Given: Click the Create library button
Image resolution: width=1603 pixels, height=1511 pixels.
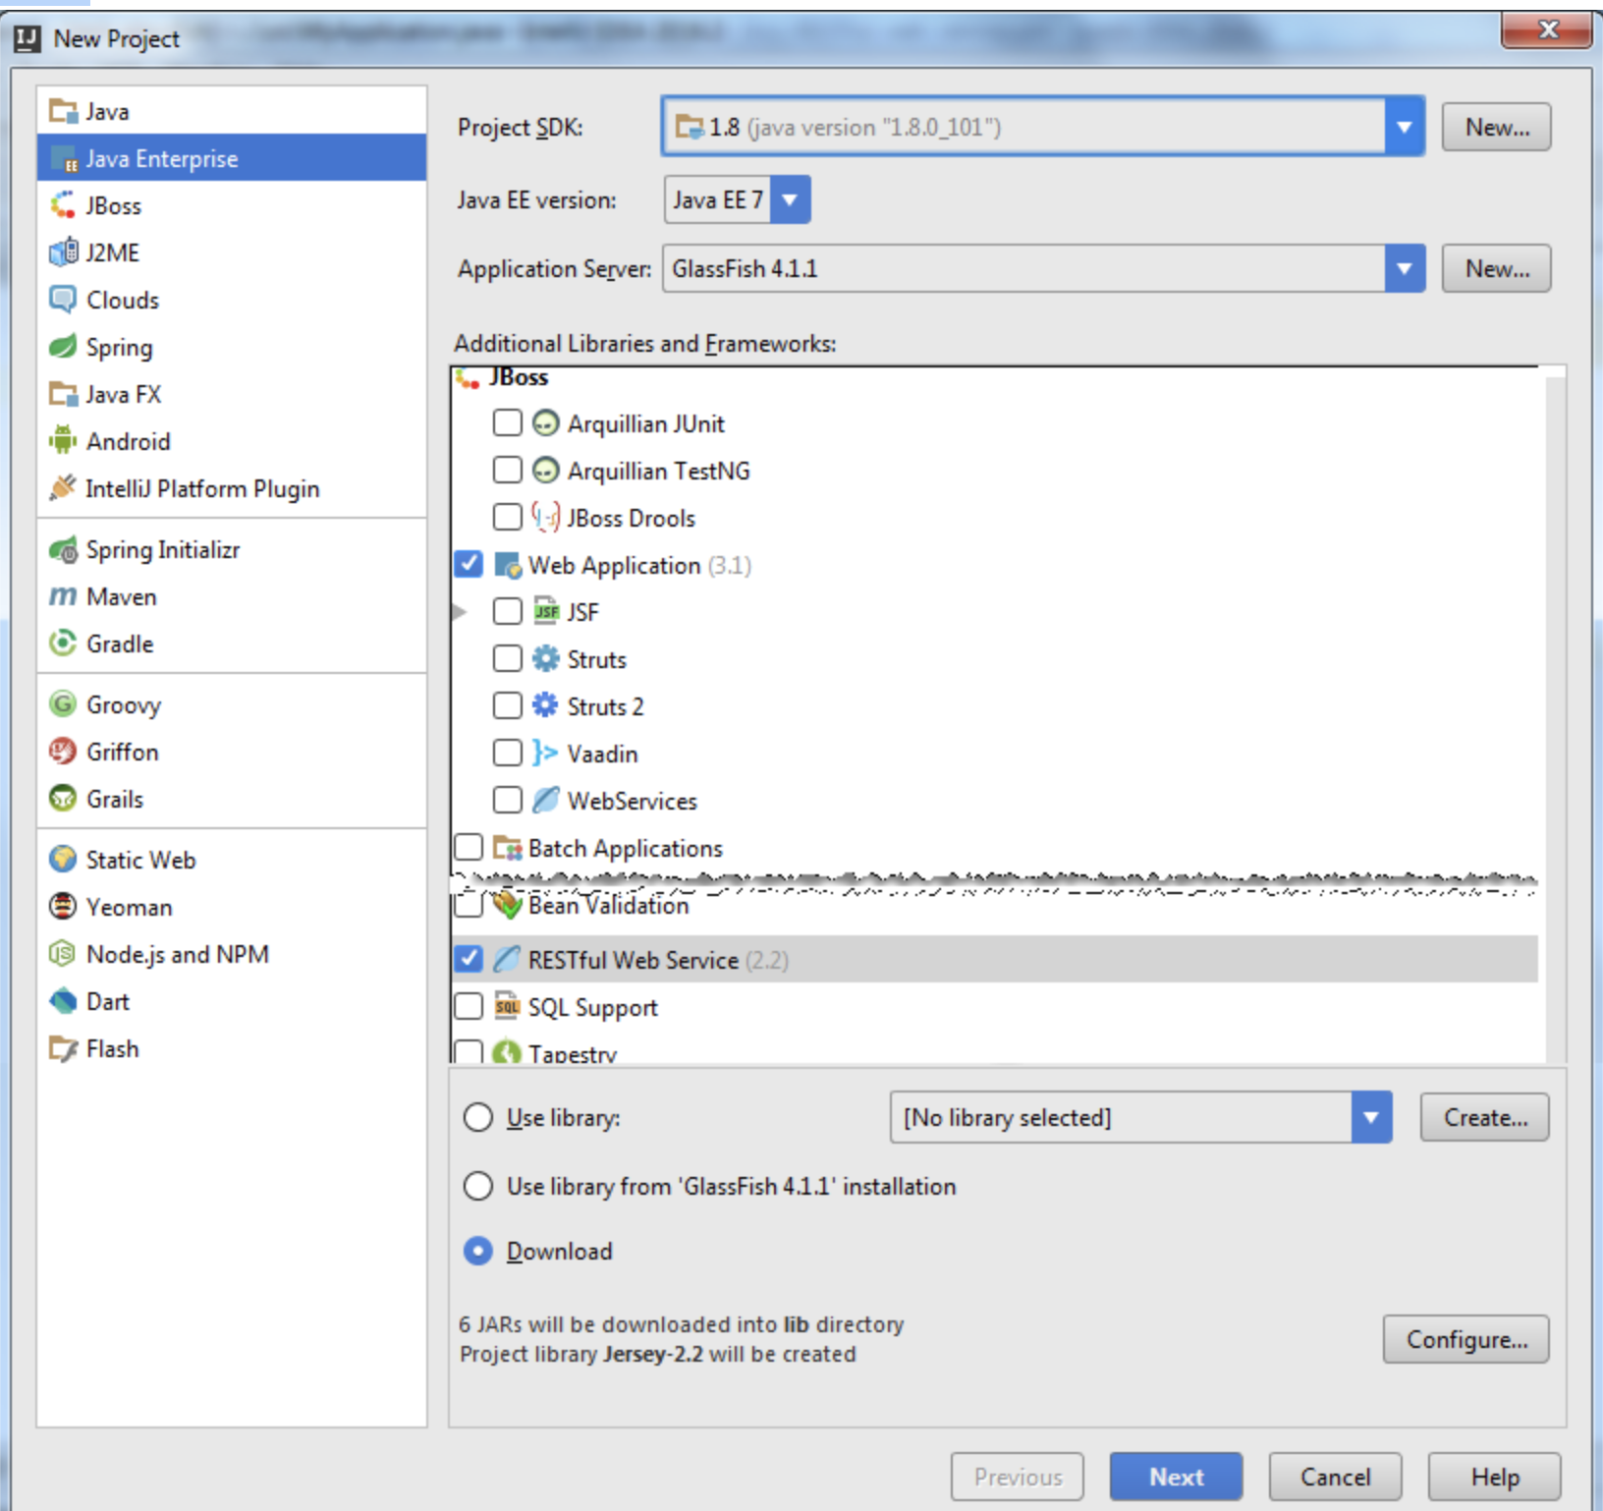Looking at the screenshot, I should point(1485,1118).
